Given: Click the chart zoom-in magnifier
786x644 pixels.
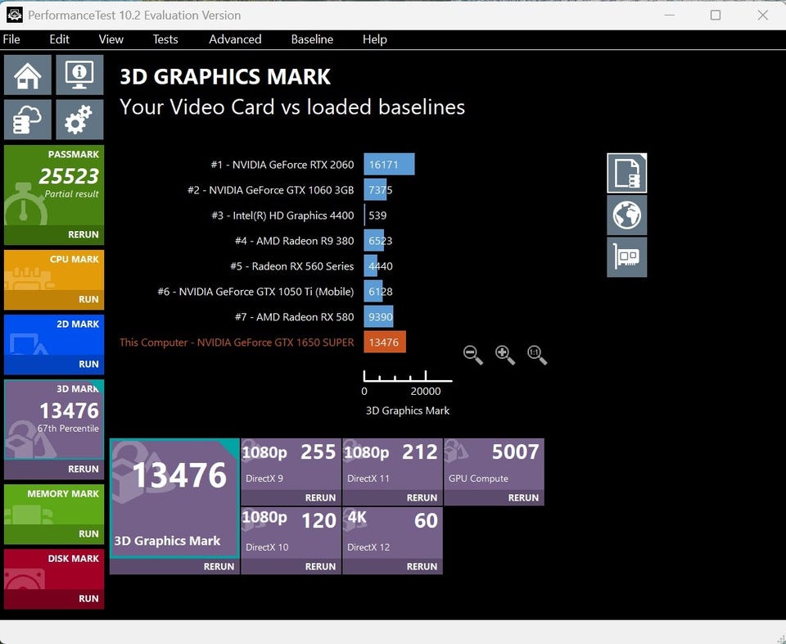Looking at the screenshot, I should pos(505,355).
